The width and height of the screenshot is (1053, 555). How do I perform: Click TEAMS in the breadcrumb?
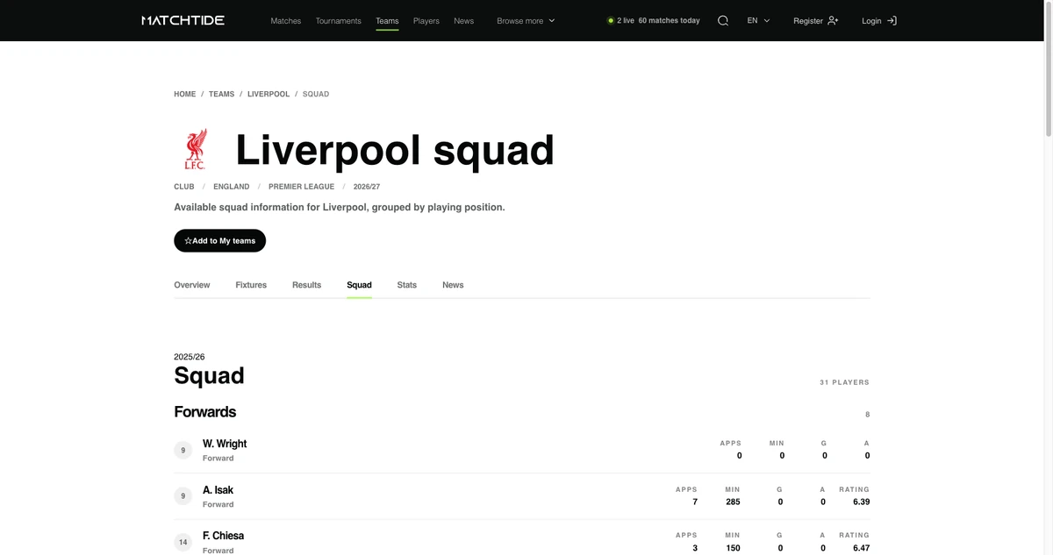tap(221, 94)
